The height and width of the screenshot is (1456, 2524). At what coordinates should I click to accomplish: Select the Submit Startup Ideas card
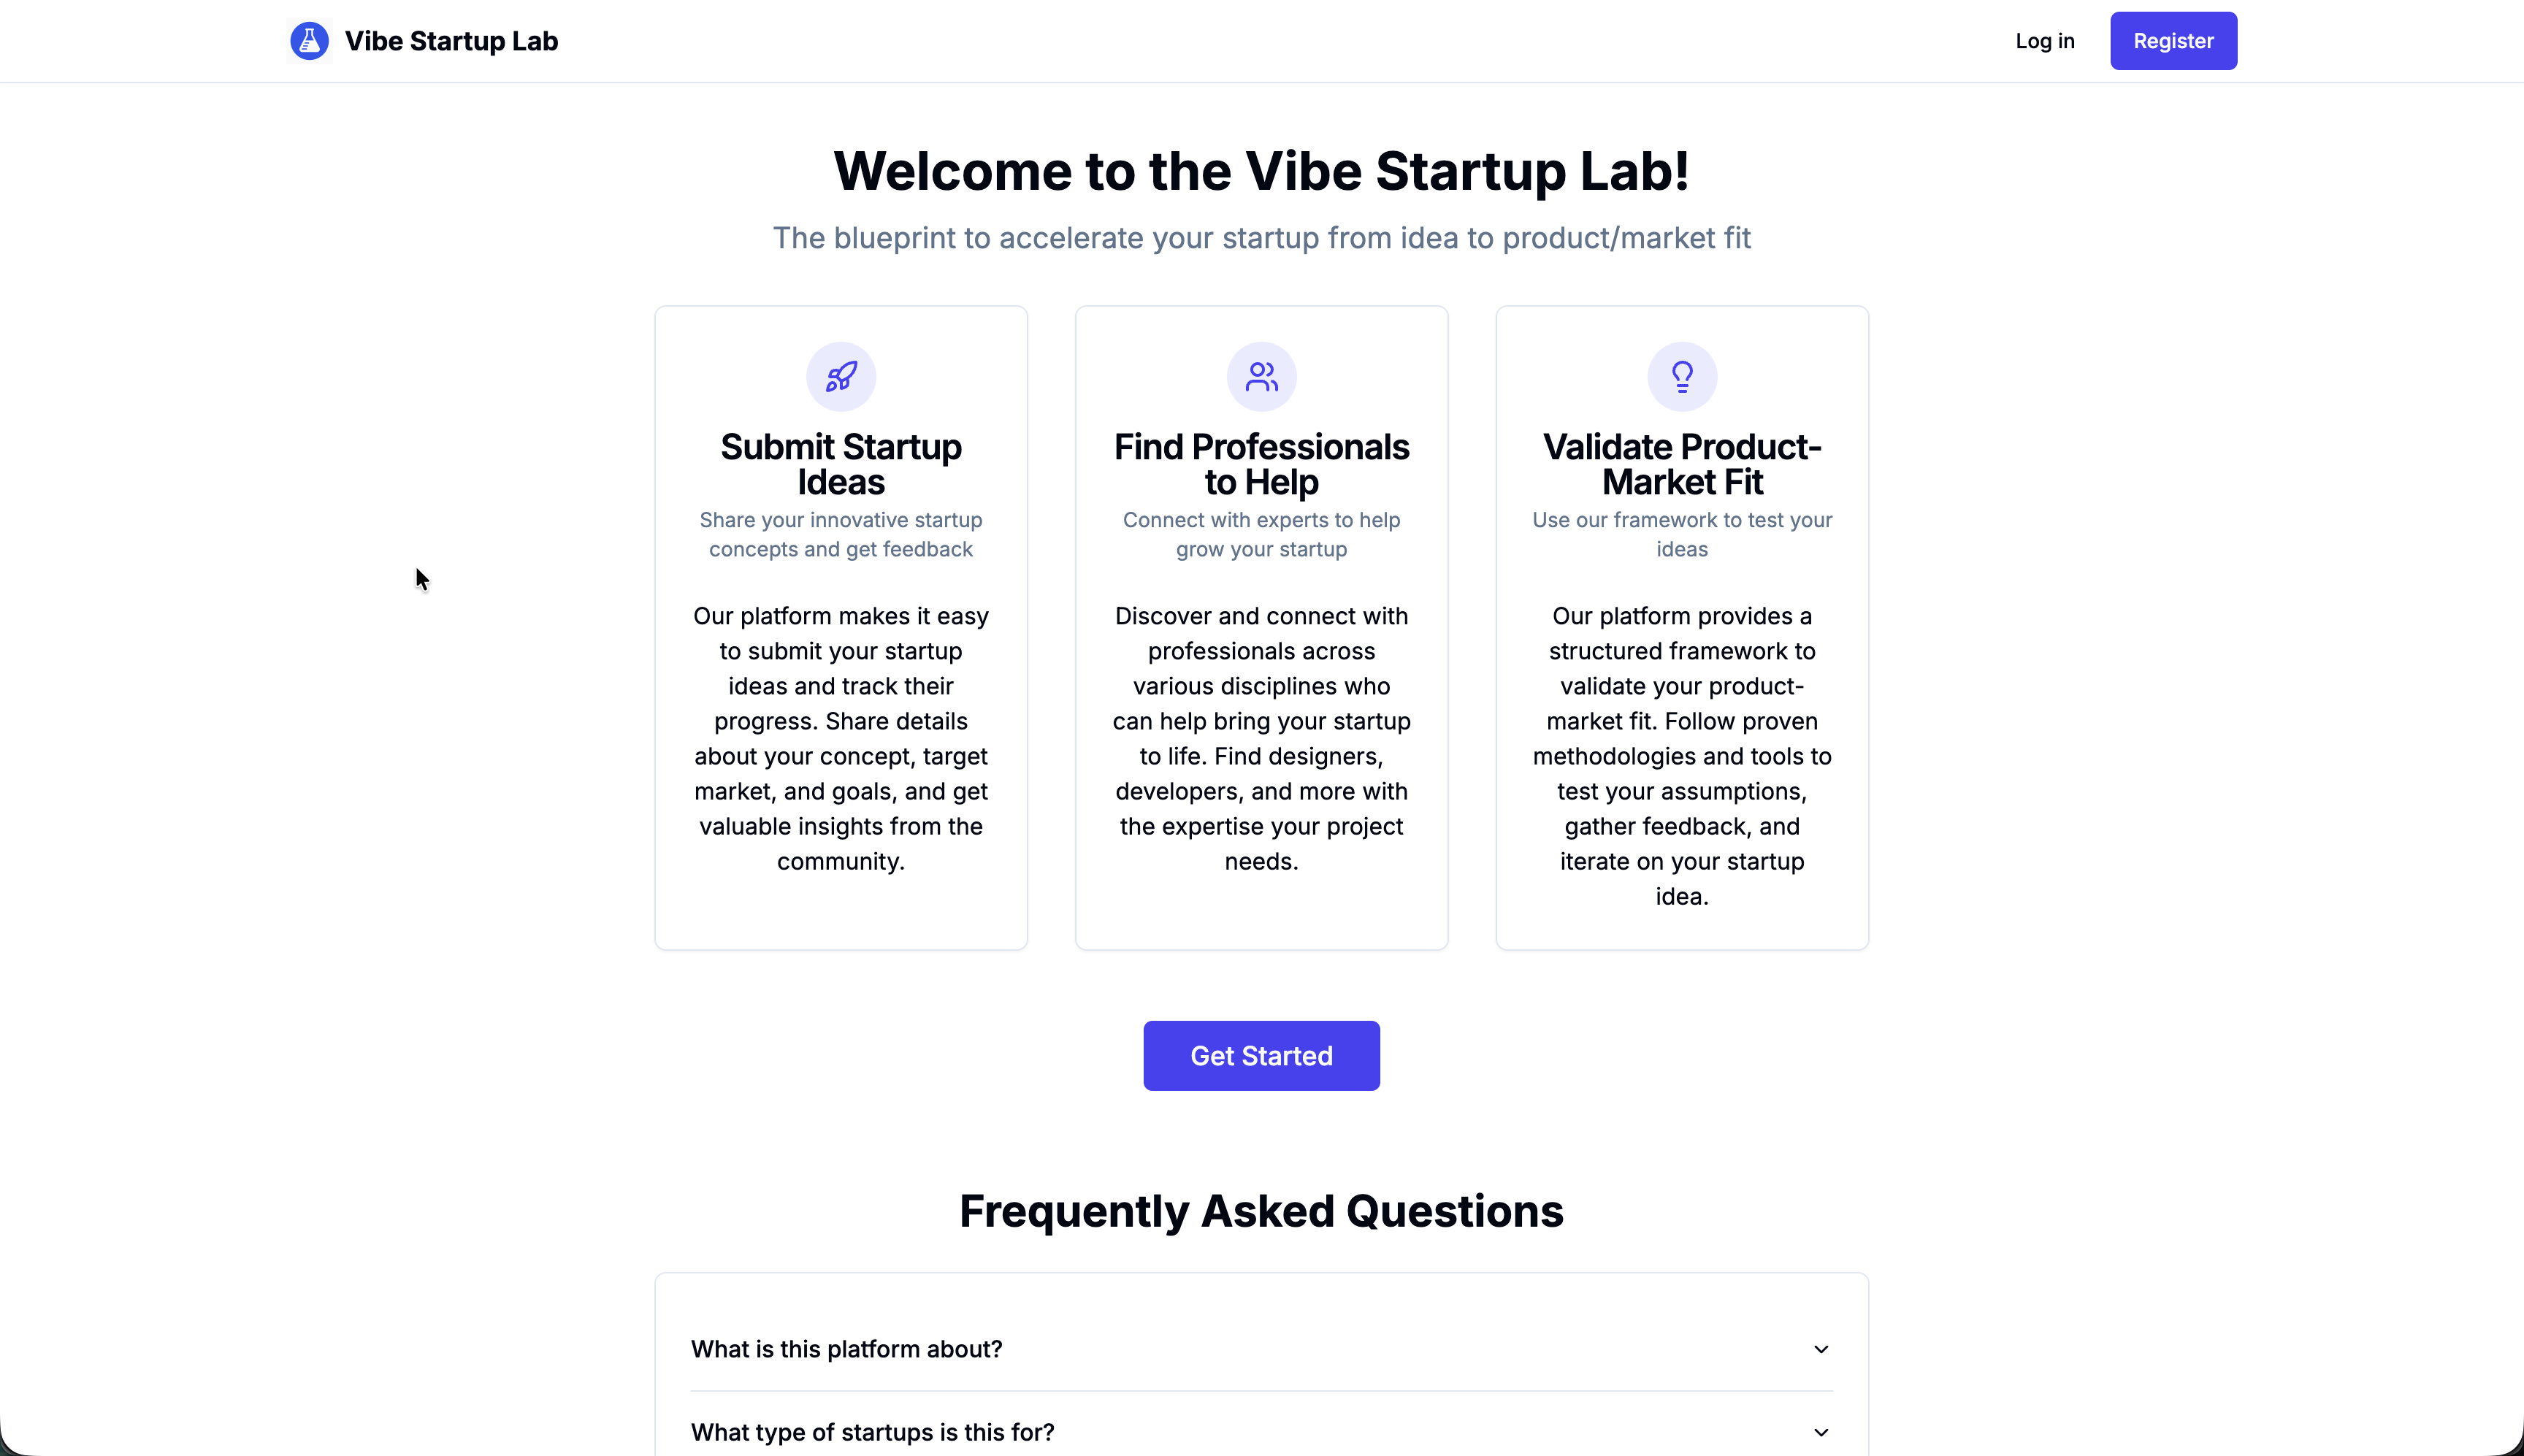840,627
